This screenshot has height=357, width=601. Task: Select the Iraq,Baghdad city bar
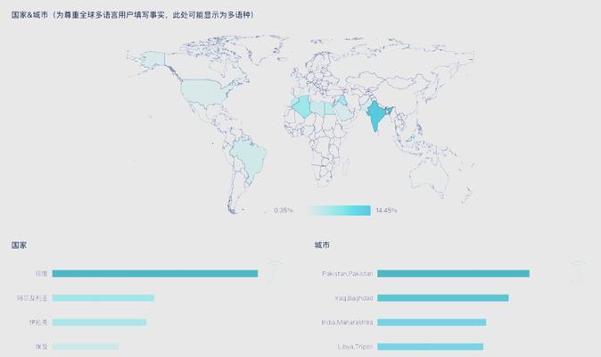tap(442, 298)
